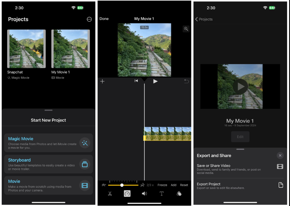
Task: Tap battery indicator on Export screen
Action: (x=272, y=8)
